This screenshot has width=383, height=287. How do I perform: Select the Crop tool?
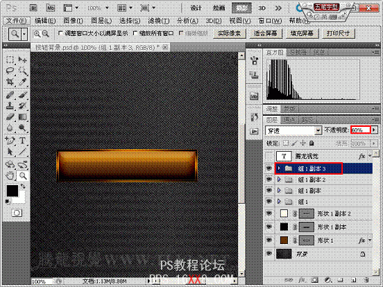click(10, 82)
